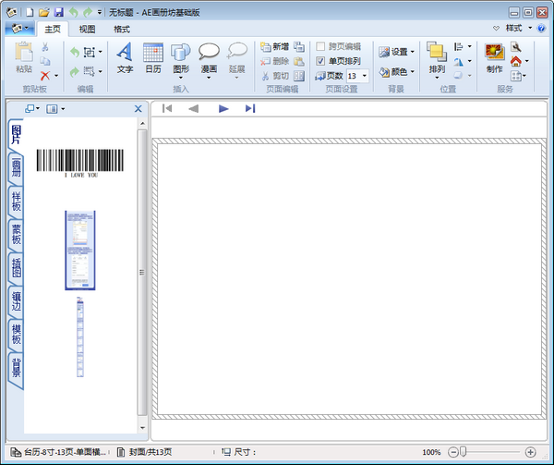554x465 pixels.
Task: Jump to the last page
Action: coord(250,108)
